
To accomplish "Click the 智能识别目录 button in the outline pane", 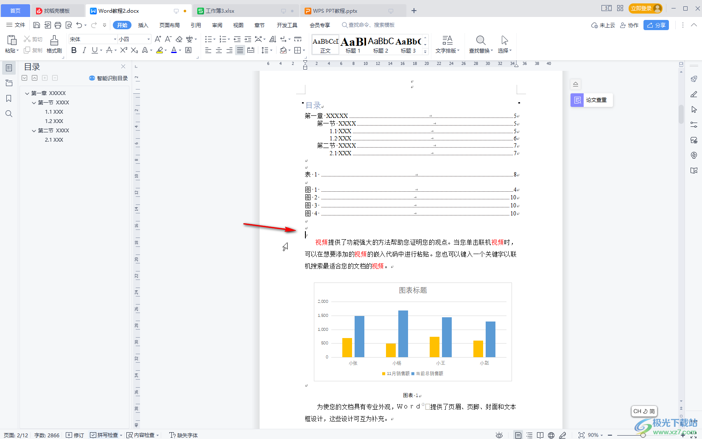I will [x=109, y=78].
